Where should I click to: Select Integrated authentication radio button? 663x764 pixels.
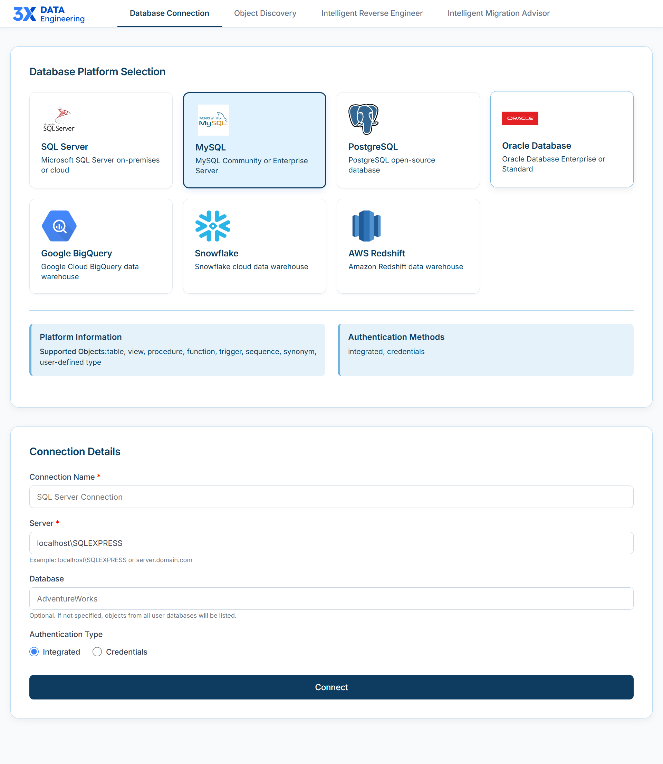34,652
